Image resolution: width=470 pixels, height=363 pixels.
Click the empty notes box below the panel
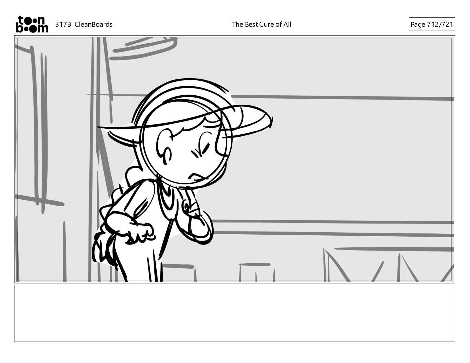tap(235, 313)
